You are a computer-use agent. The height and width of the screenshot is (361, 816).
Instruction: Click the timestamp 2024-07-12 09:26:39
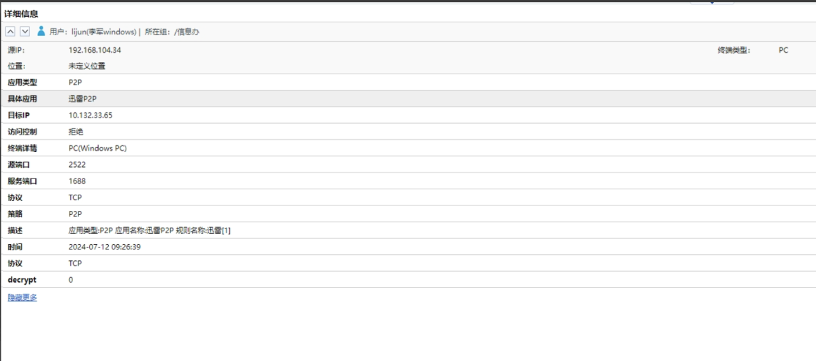pyautogui.click(x=104, y=247)
